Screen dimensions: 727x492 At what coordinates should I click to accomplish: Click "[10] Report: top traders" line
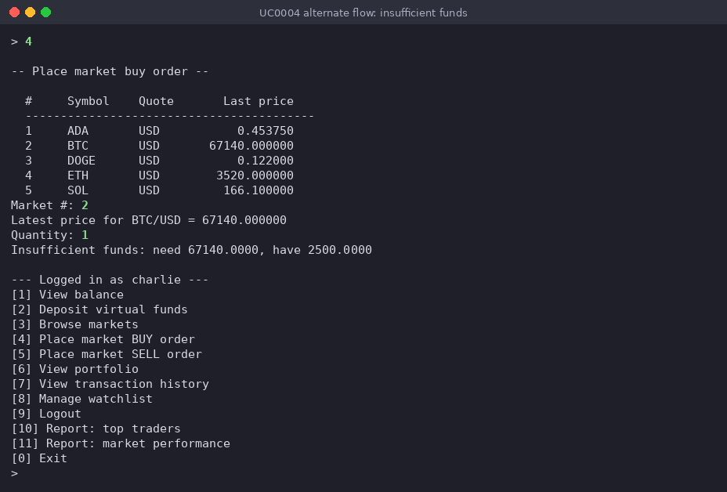pyautogui.click(x=96, y=428)
